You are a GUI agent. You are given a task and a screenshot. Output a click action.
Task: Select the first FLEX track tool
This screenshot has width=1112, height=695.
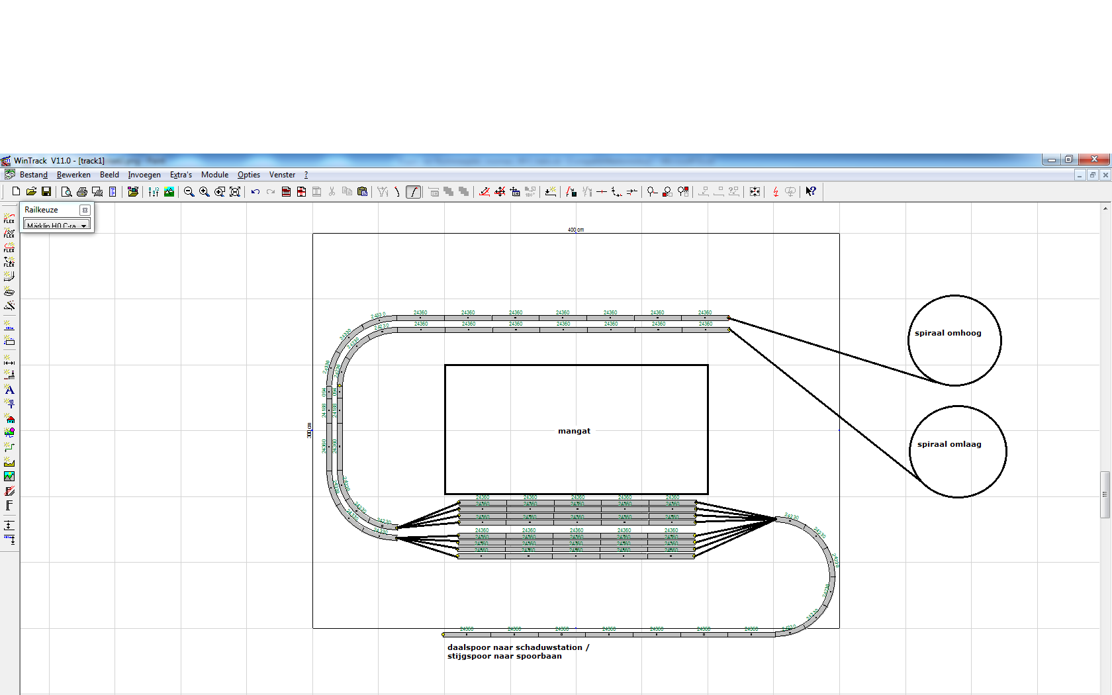click(9, 218)
